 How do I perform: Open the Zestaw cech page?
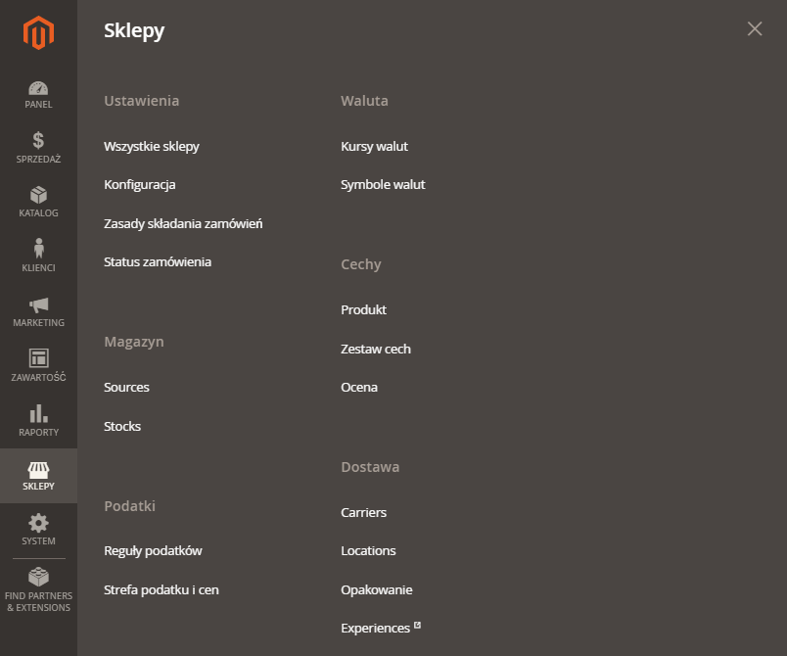click(376, 349)
